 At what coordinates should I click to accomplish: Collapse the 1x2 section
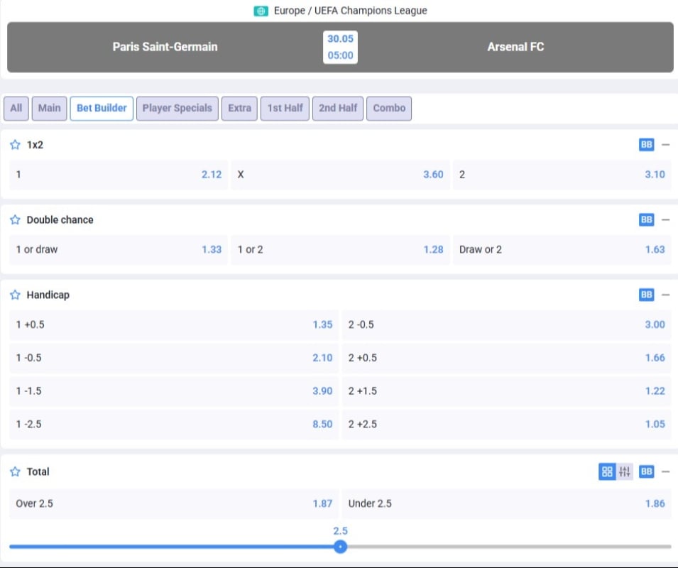pyautogui.click(x=666, y=145)
